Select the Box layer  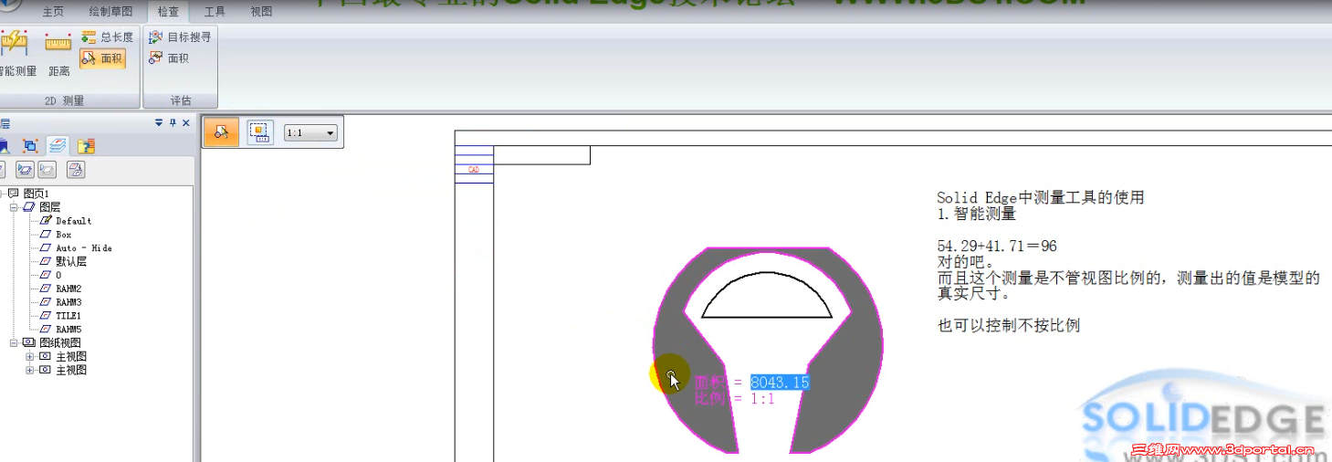pos(63,235)
